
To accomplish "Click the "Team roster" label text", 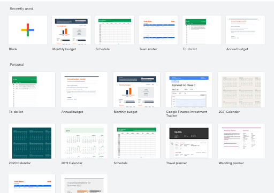I will pos(148,49).
